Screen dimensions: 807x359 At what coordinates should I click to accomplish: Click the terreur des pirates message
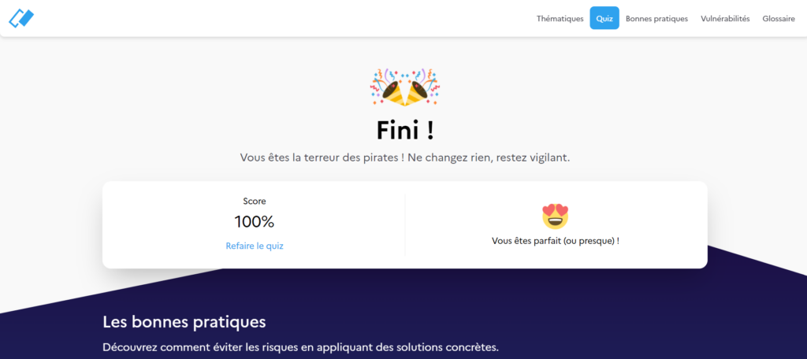405,158
